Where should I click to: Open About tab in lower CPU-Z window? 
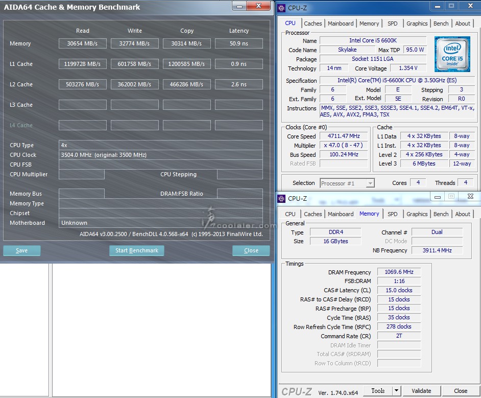pos(462,214)
